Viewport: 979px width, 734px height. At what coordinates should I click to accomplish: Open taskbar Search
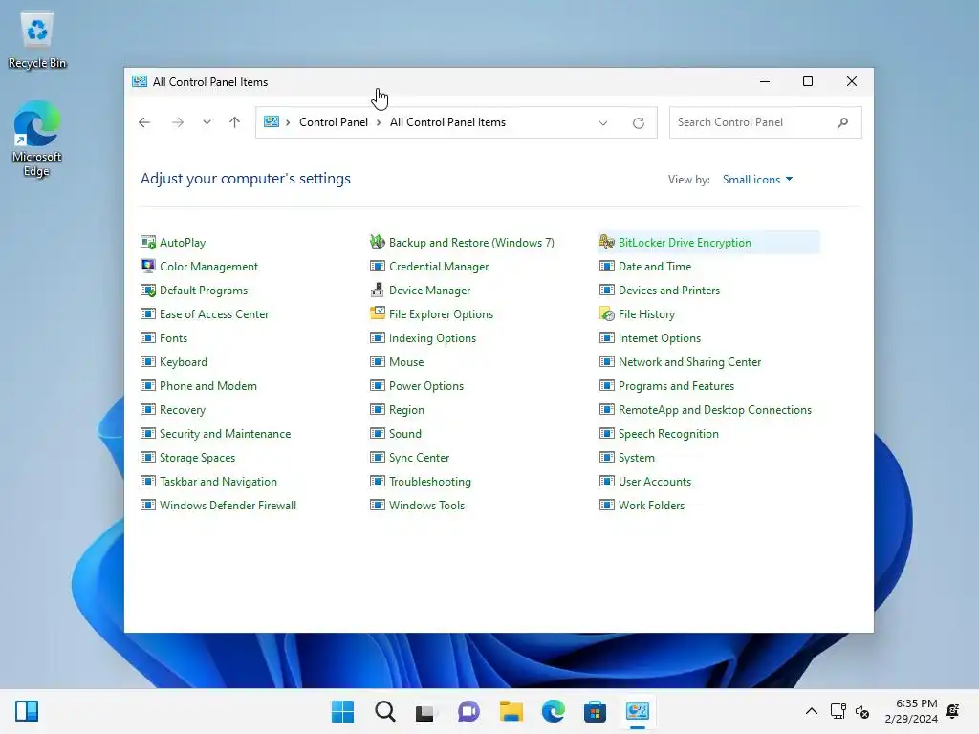(x=385, y=711)
